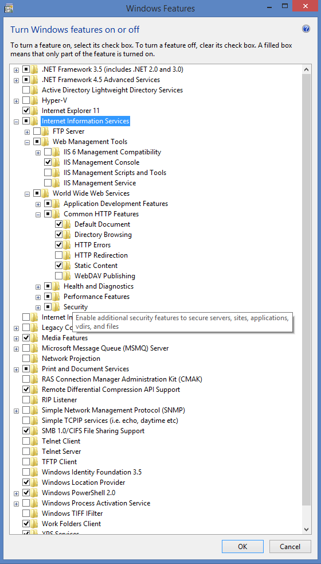The height and width of the screenshot is (564, 321).
Task: Click folder icon beside Print and Document Services
Action: pyautogui.click(x=34, y=369)
